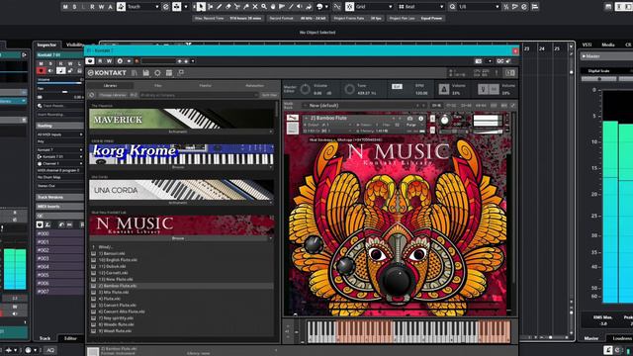The height and width of the screenshot is (356, 633).
Task: Click the Bamboo Flute instrument wrench icon
Action: click(293, 118)
